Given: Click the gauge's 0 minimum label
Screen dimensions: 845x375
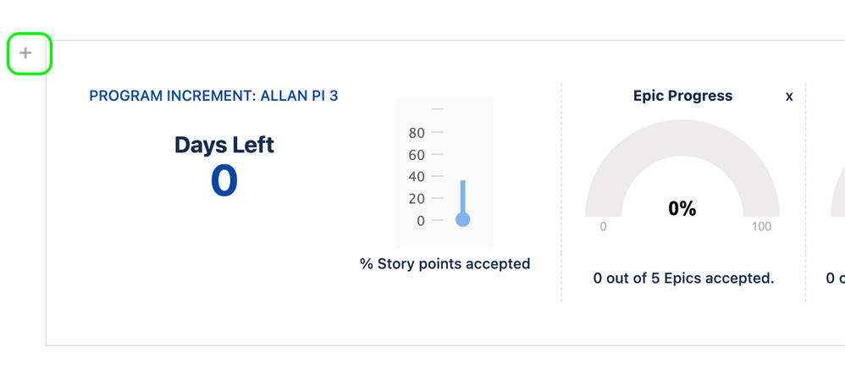Looking at the screenshot, I should 603,227.
